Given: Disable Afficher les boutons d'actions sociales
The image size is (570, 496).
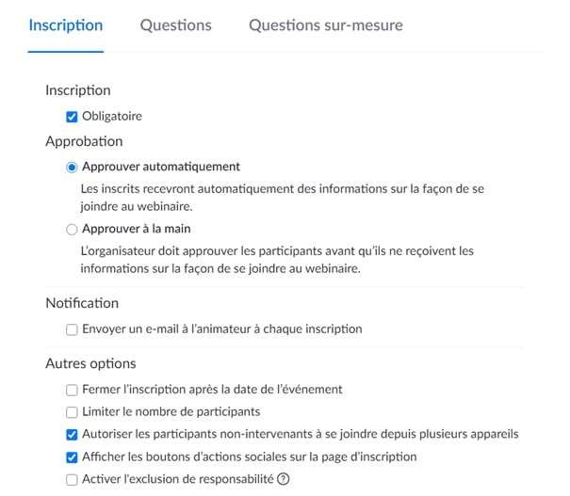Looking at the screenshot, I should pos(72,457).
